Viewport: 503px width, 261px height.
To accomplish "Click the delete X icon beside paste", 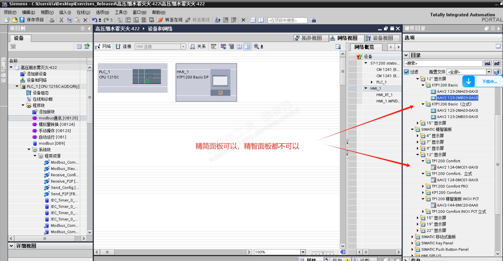I will pyautogui.click(x=85, y=20).
